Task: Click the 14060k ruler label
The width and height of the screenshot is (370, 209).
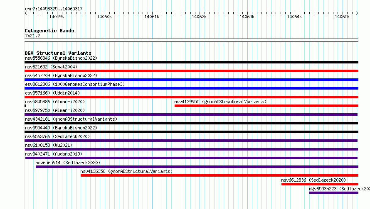Action: 104,17
